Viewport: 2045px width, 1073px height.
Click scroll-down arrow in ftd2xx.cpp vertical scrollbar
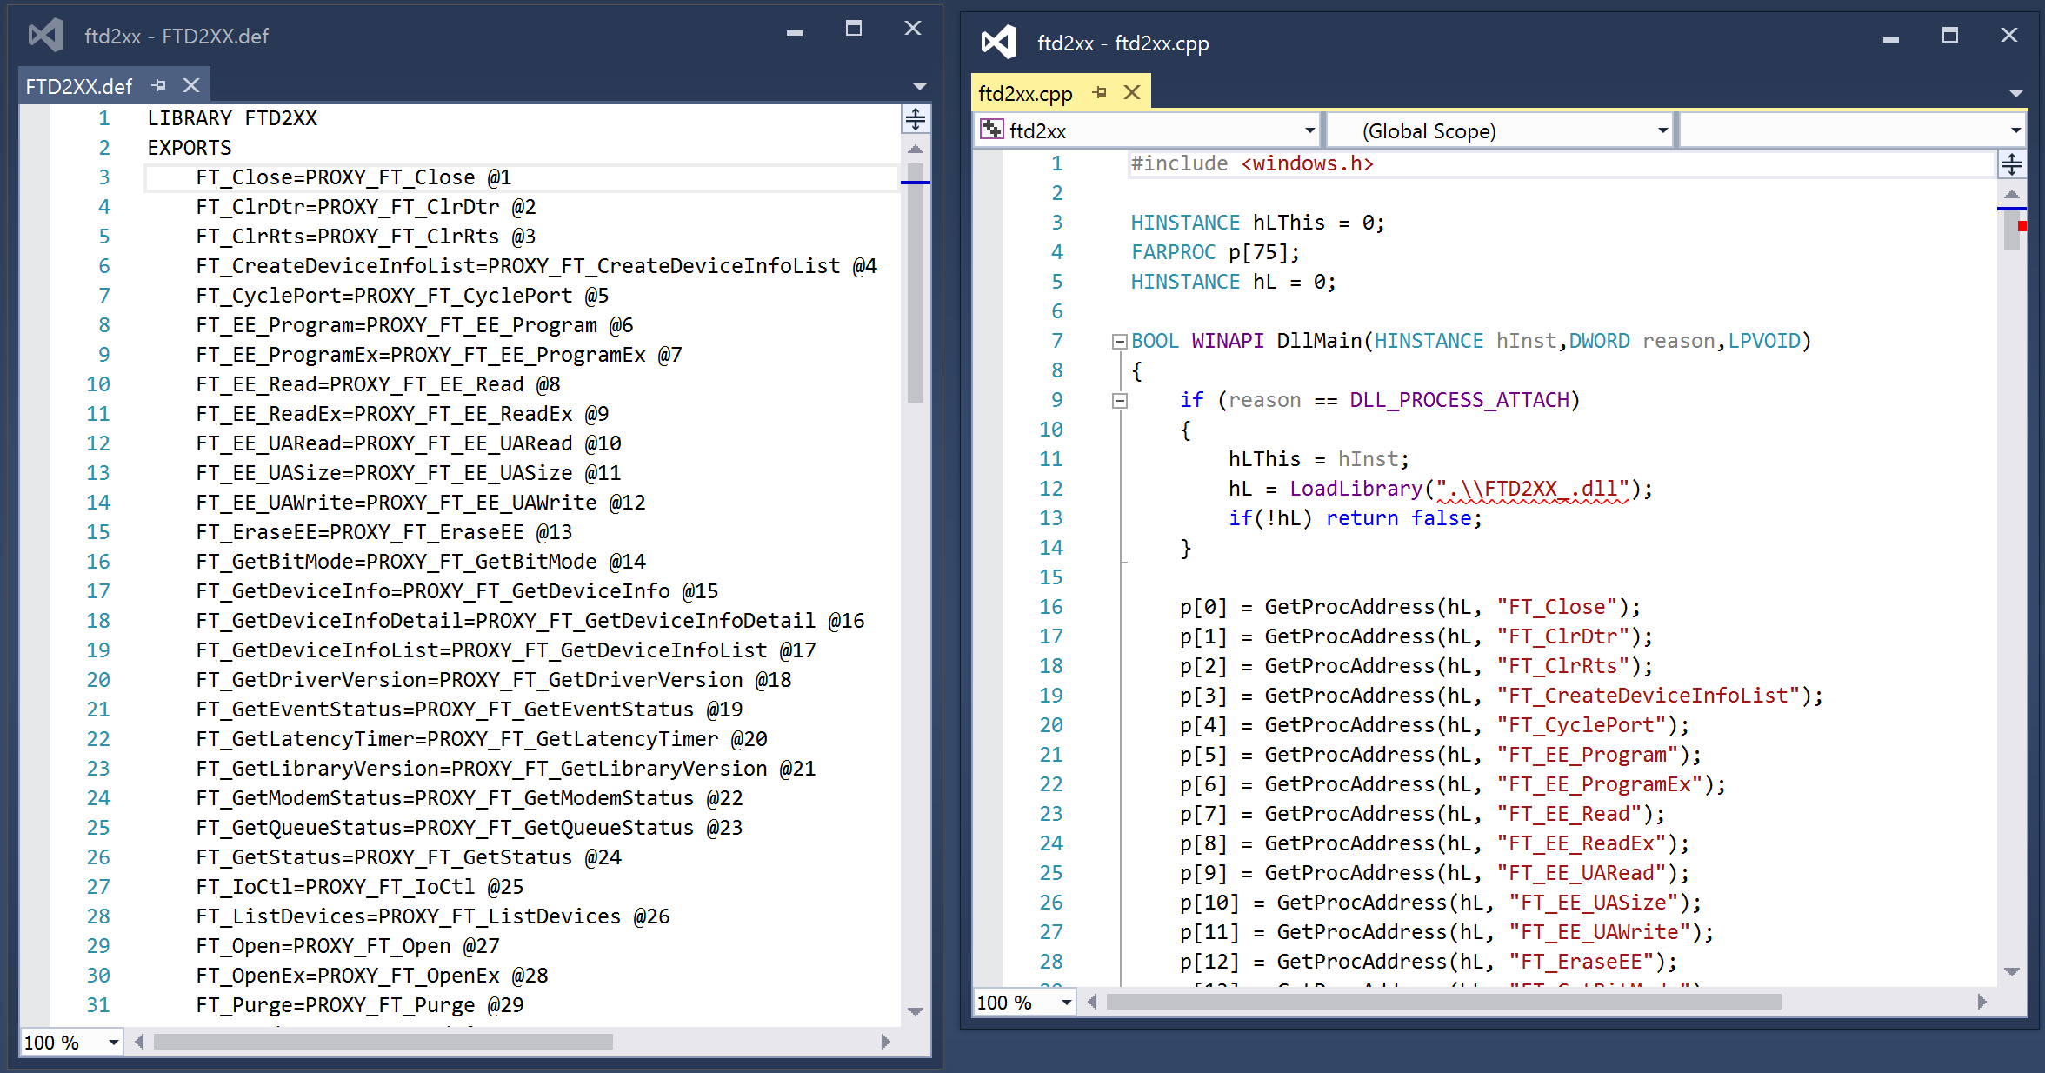pyautogui.click(x=2011, y=972)
